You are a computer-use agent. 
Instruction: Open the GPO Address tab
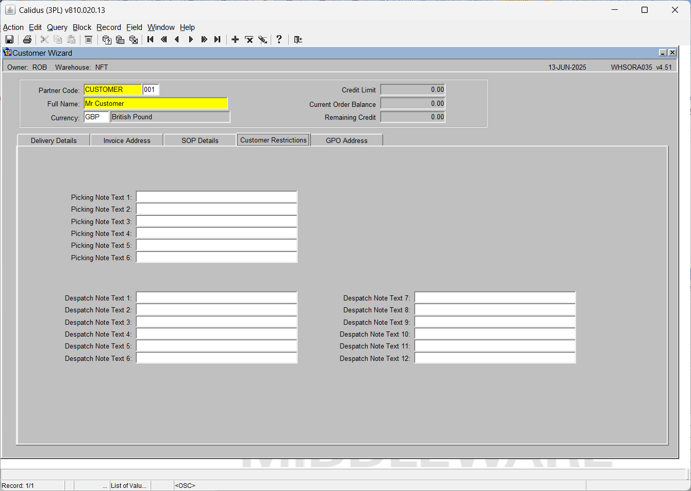(347, 140)
